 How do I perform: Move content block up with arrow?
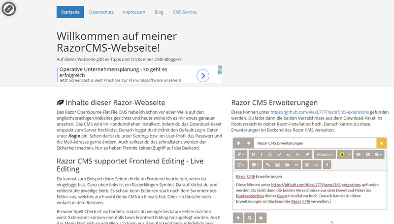click(238, 143)
